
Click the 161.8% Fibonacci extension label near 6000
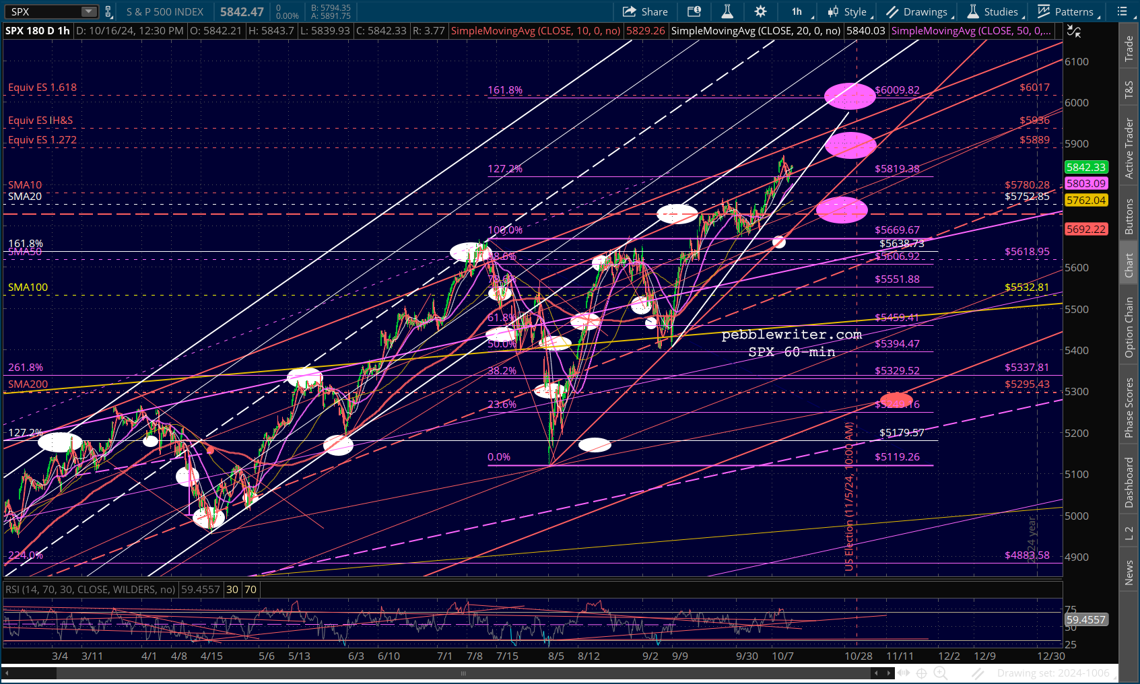[505, 90]
